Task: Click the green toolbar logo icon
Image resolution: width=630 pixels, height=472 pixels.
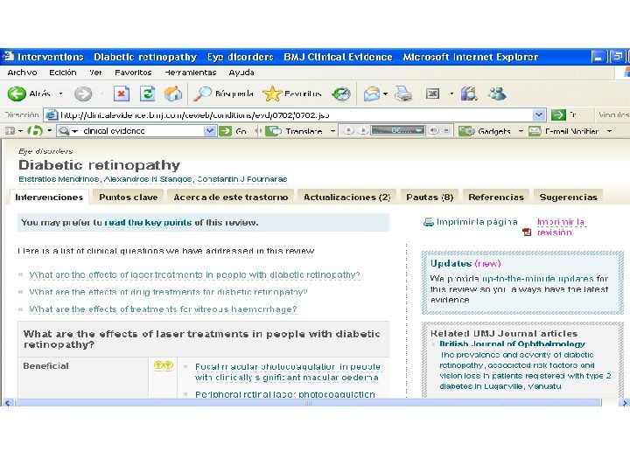Action: (35, 131)
